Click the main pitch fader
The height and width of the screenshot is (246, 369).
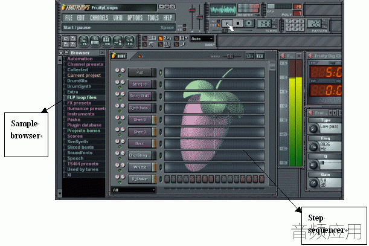pos(199,17)
